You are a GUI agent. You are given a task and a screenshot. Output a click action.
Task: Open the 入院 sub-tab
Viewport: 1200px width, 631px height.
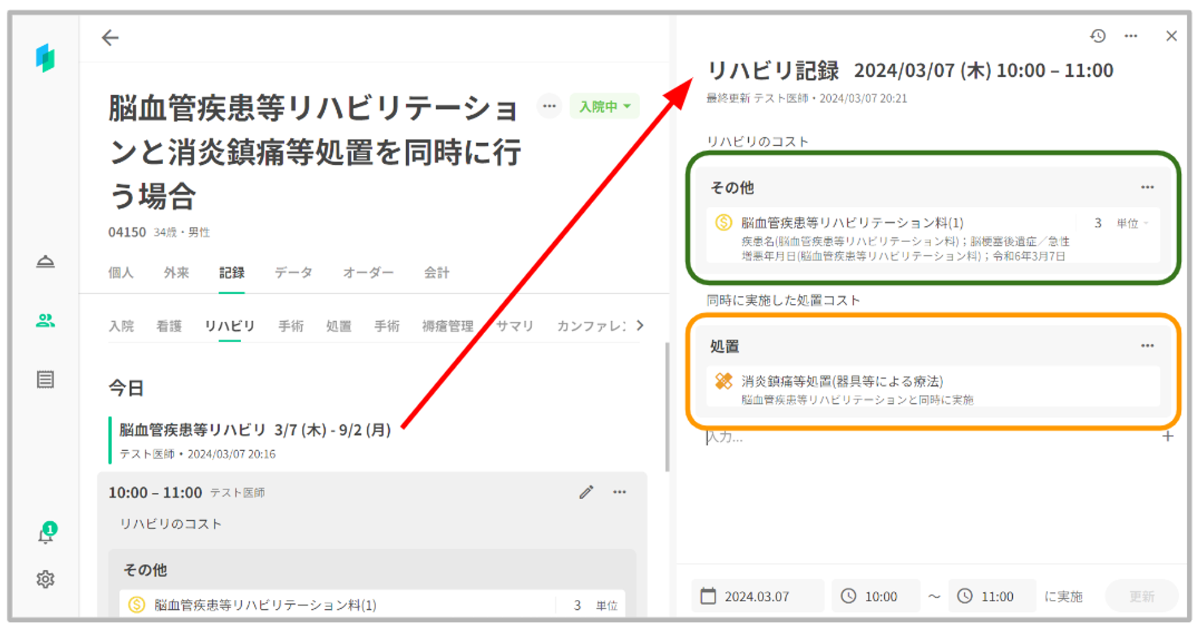[121, 326]
